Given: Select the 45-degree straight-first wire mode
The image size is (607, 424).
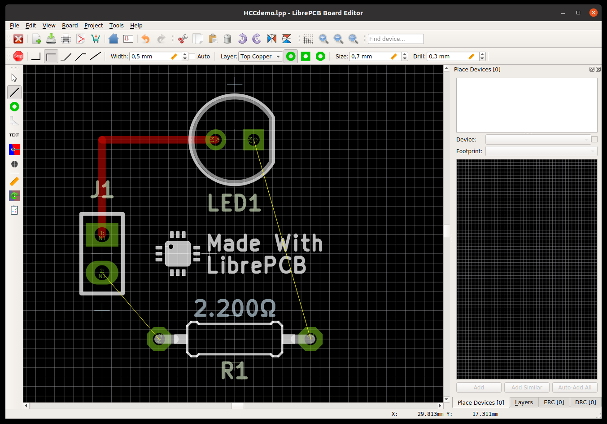Looking at the screenshot, I should [x=81, y=56].
